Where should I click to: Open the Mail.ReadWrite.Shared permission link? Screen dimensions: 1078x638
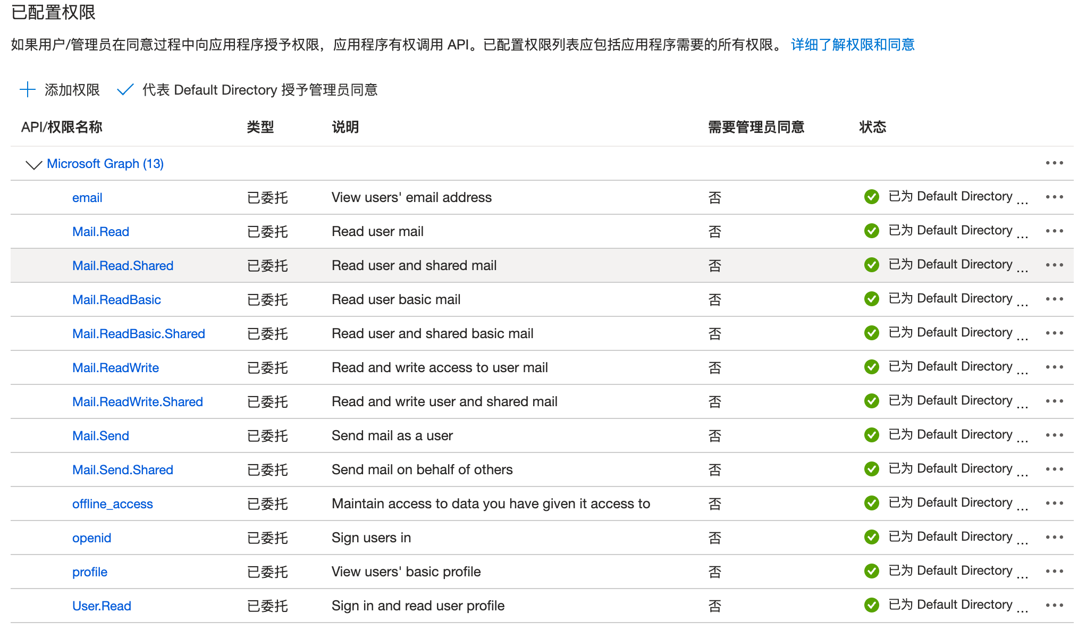(x=138, y=402)
